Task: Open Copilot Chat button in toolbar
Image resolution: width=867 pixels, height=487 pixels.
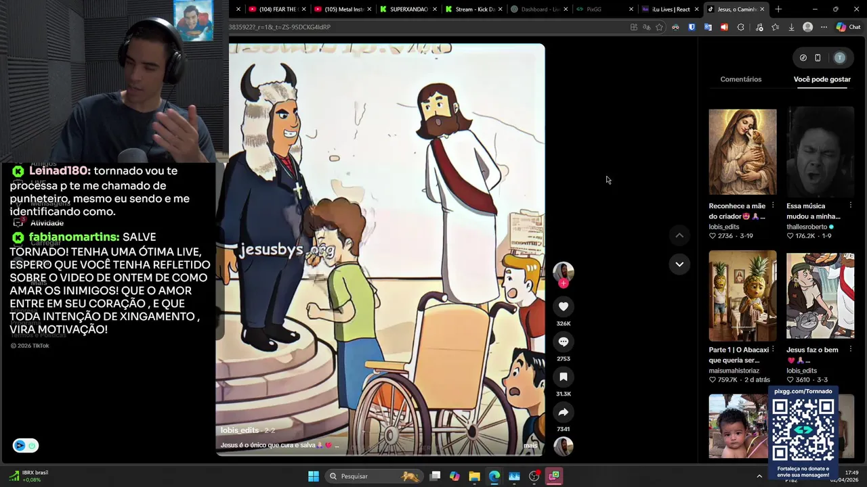Action: (848, 27)
